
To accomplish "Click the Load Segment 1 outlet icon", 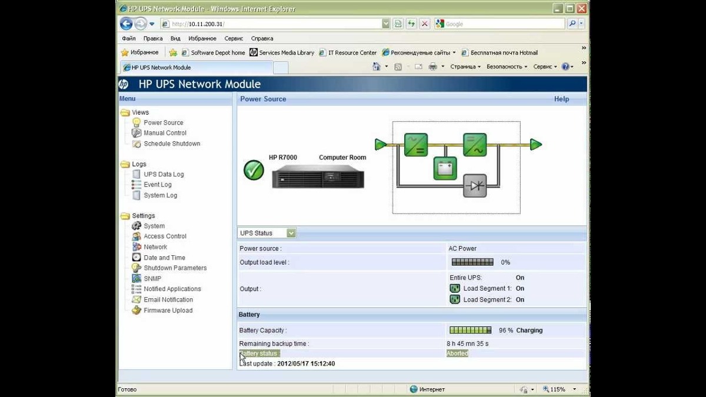I will click(x=454, y=288).
